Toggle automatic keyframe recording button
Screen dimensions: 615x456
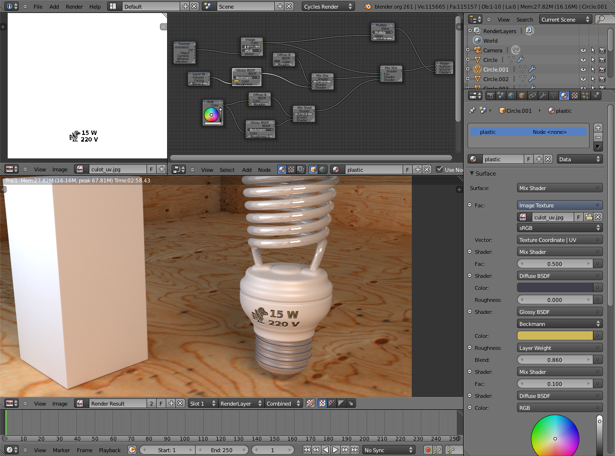(428, 450)
